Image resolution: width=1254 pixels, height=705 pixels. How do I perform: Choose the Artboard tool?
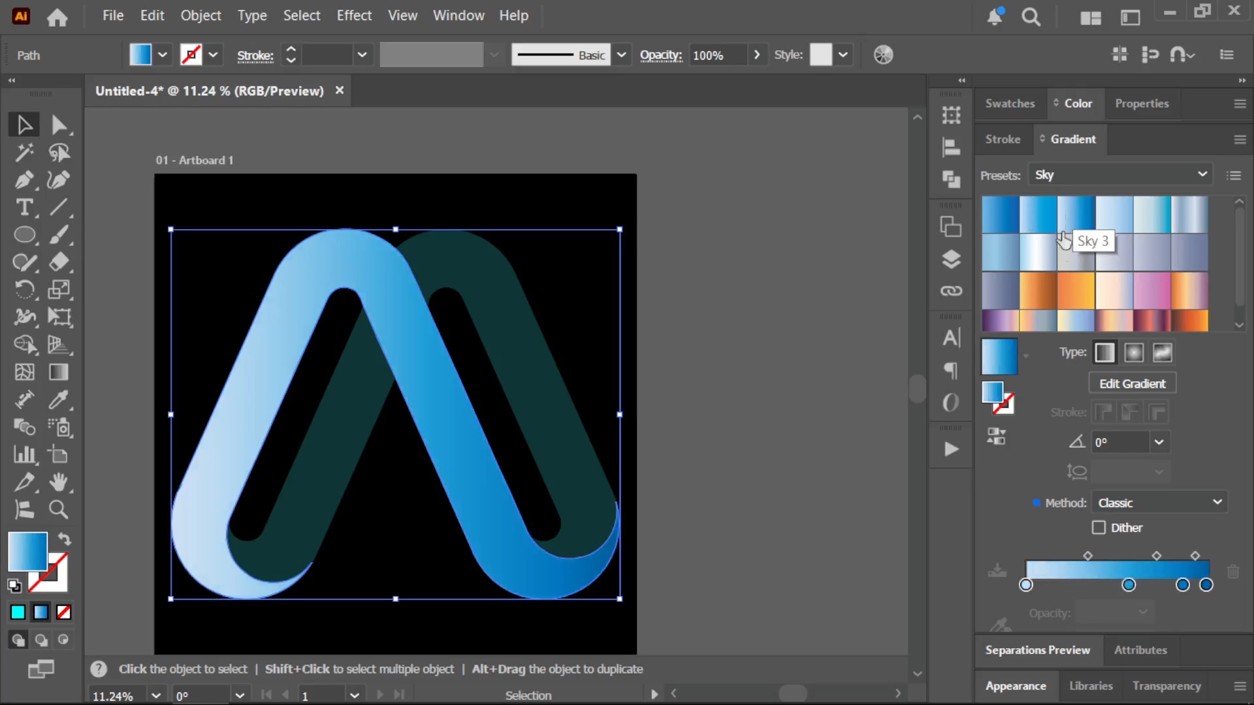[x=59, y=454]
